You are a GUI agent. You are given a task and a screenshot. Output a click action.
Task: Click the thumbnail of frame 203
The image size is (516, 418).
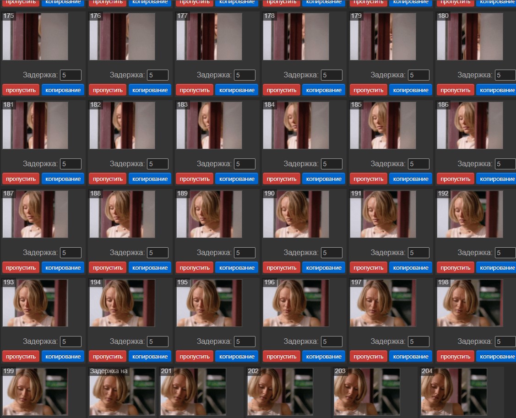367,392
